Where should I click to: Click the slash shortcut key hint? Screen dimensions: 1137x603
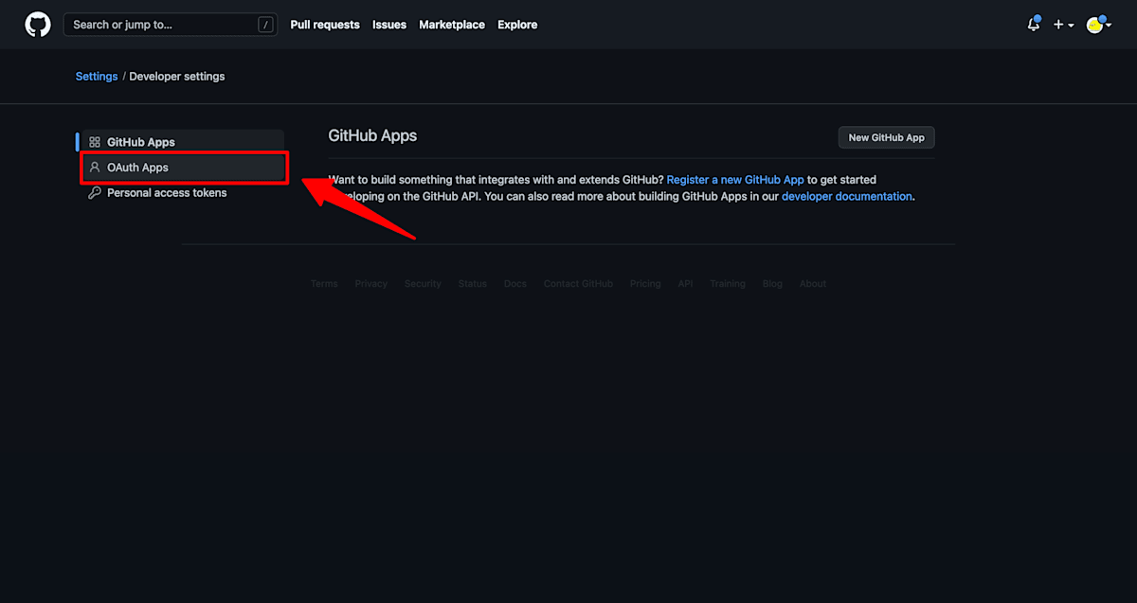click(266, 25)
